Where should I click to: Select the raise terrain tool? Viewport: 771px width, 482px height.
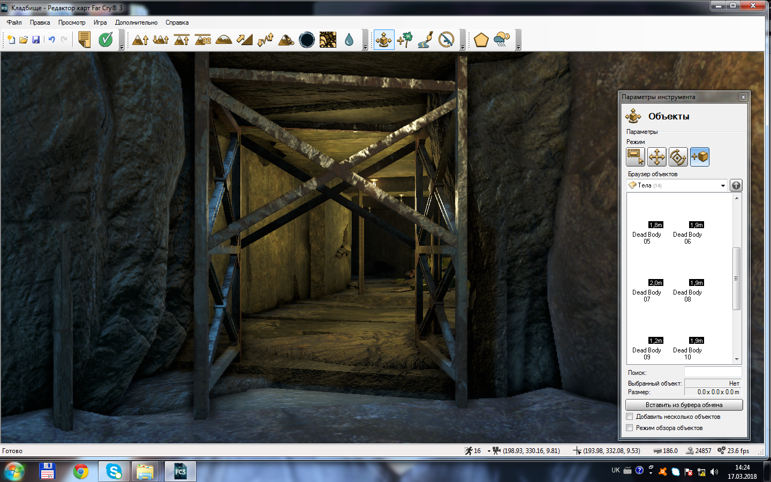(140, 40)
